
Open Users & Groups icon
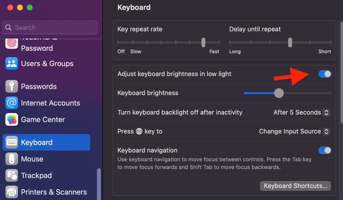[12, 64]
